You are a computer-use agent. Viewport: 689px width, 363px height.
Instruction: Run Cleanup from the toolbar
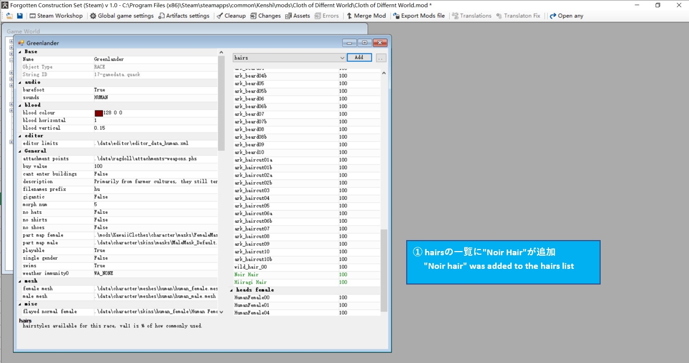pos(231,16)
